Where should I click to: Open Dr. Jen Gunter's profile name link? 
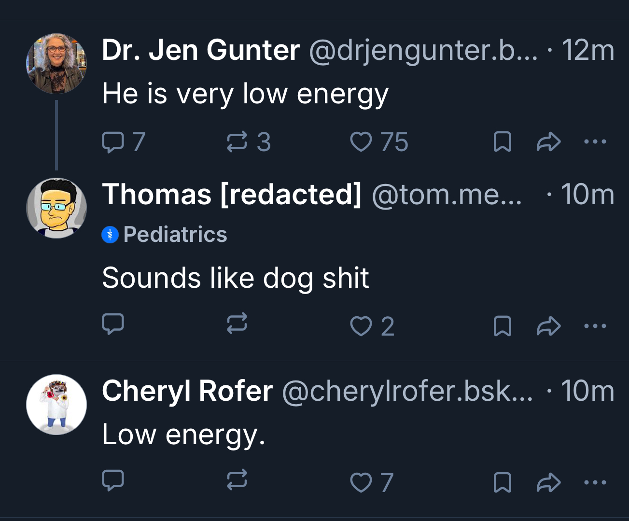pyautogui.click(x=201, y=50)
